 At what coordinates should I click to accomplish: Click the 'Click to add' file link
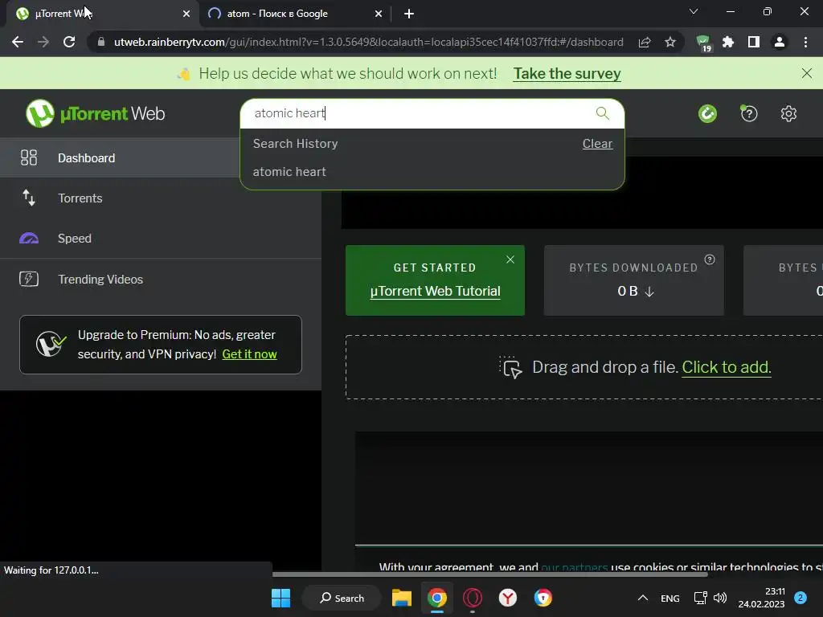pyautogui.click(x=727, y=366)
